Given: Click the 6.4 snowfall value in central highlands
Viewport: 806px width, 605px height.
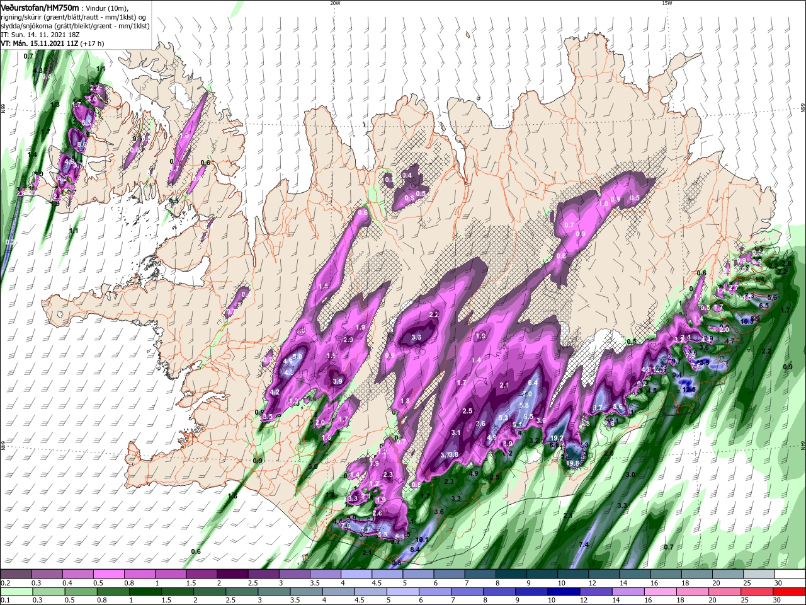Looking at the screenshot, I should coord(533,383).
